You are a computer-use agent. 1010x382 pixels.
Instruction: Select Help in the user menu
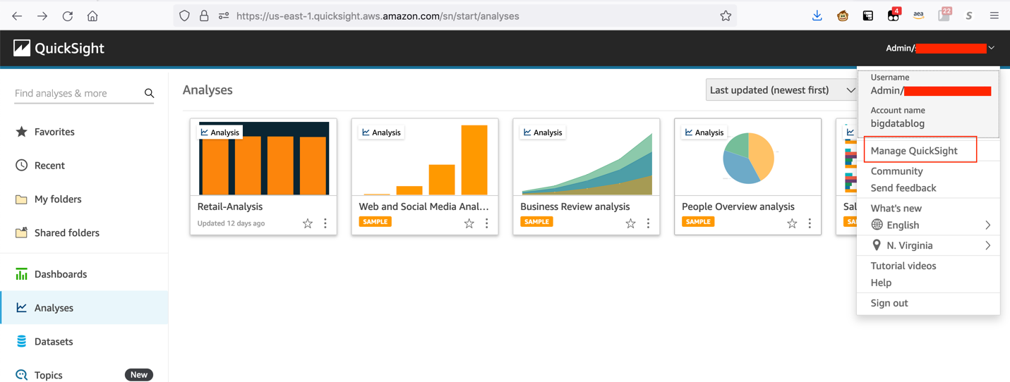click(881, 283)
